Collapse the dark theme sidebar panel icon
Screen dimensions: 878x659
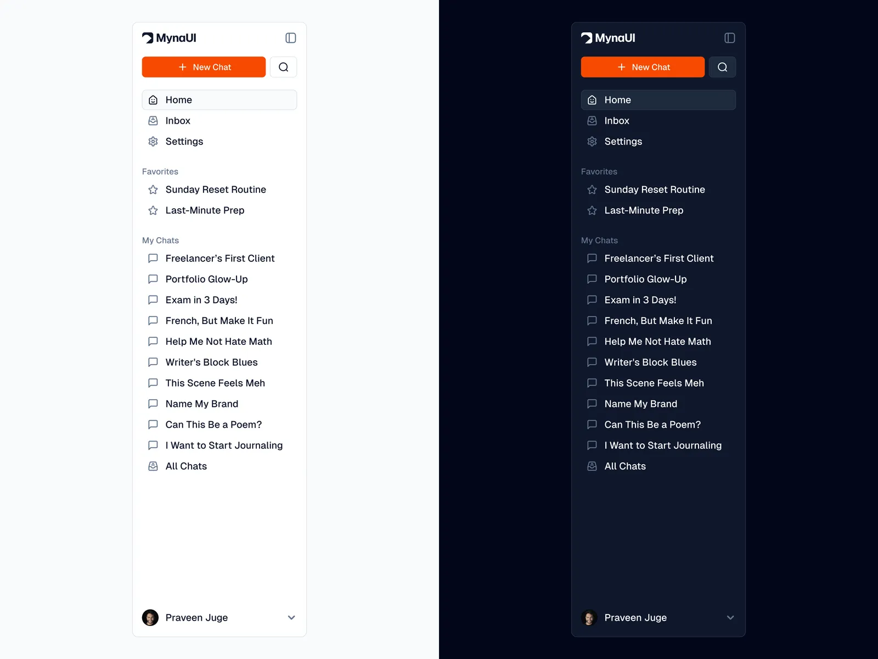pos(730,38)
